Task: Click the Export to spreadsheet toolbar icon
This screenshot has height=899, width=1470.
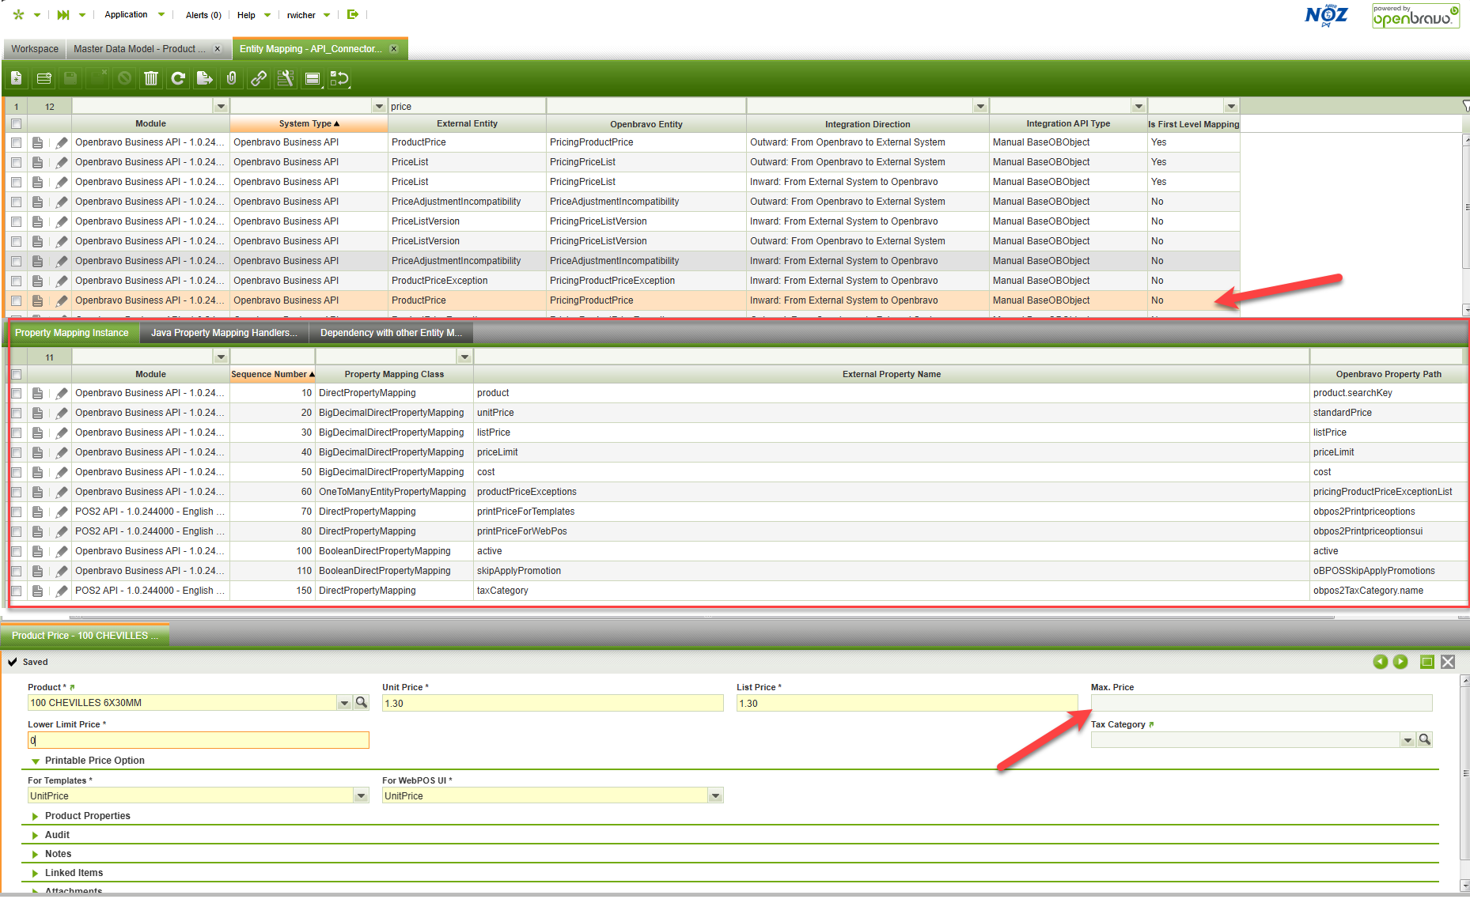Action: tap(204, 78)
